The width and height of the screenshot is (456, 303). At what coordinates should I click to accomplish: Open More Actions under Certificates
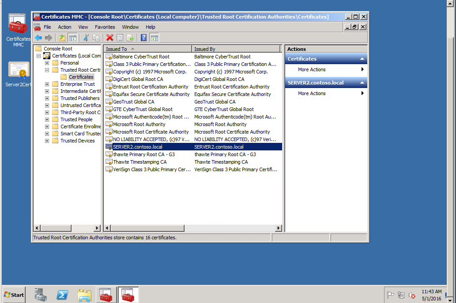click(326, 69)
